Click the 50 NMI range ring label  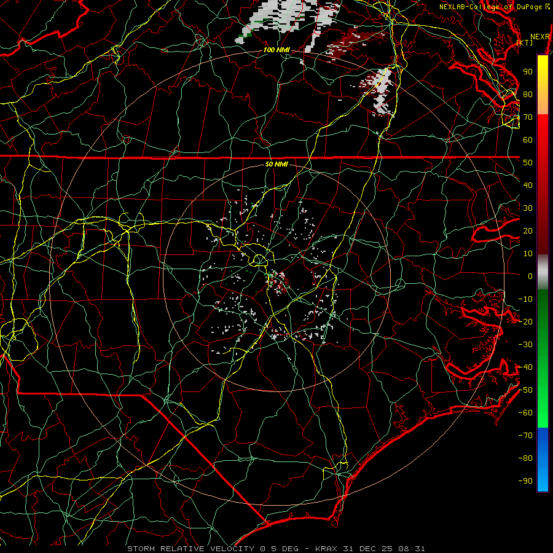pyautogui.click(x=276, y=164)
